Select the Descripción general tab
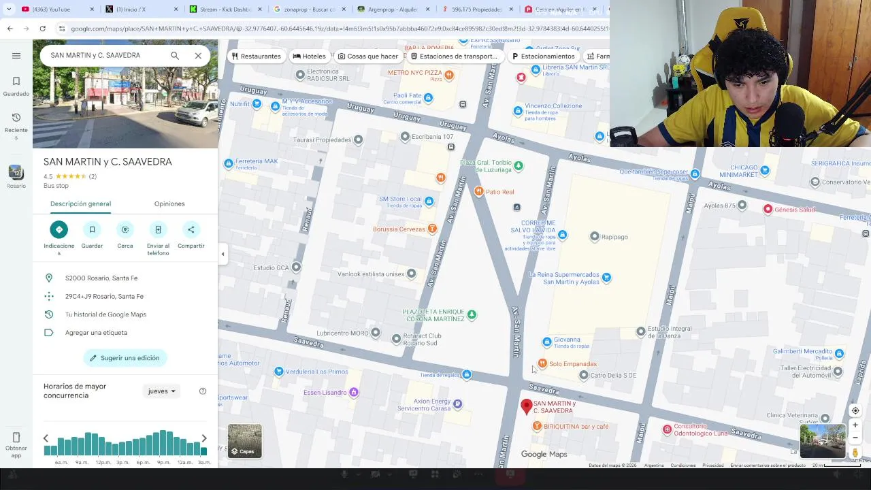 point(80,203)
